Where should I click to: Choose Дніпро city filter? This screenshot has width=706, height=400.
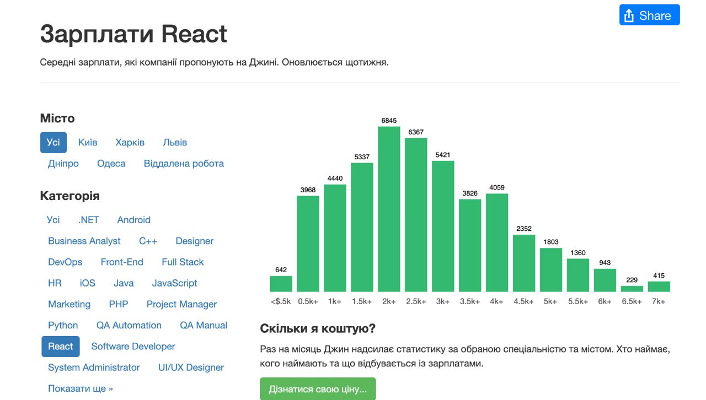(x=63, y=164)
